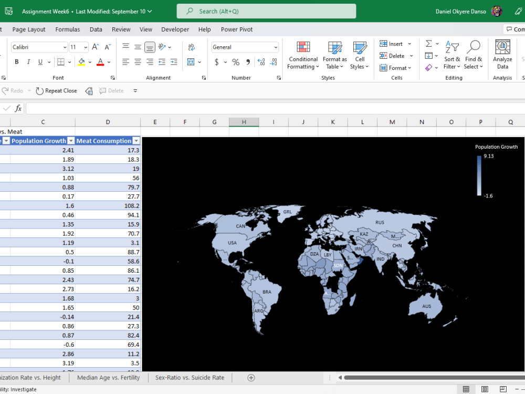This screenshot has height=394, width=525.
Task: Select Top Align
Action: click(125, 47)
